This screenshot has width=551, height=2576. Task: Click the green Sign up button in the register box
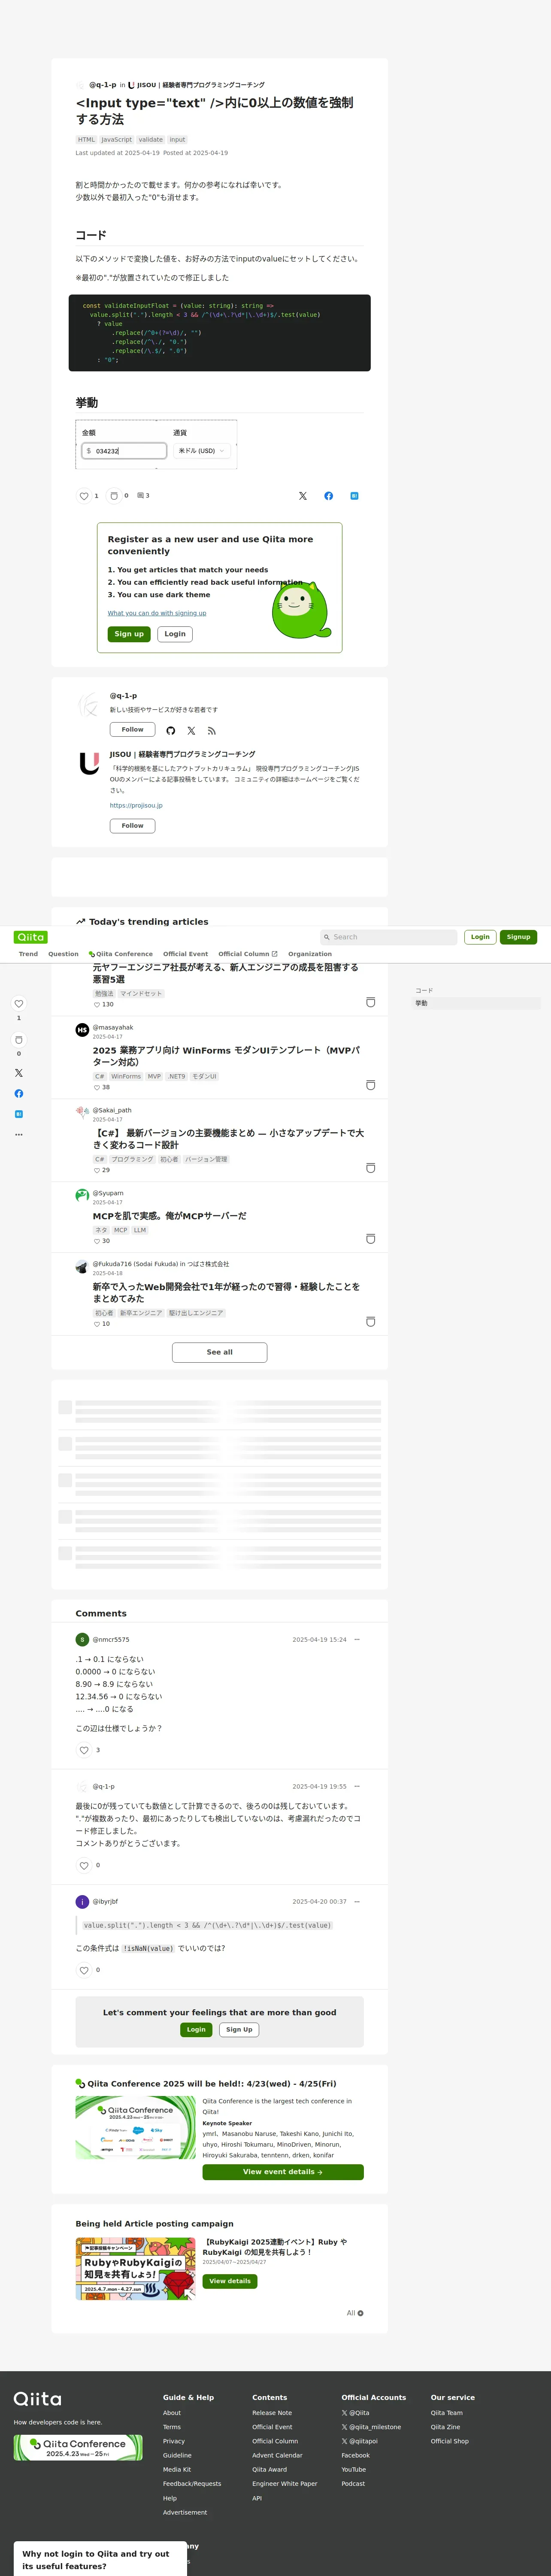pyautogui.click(x=129, y=634)
